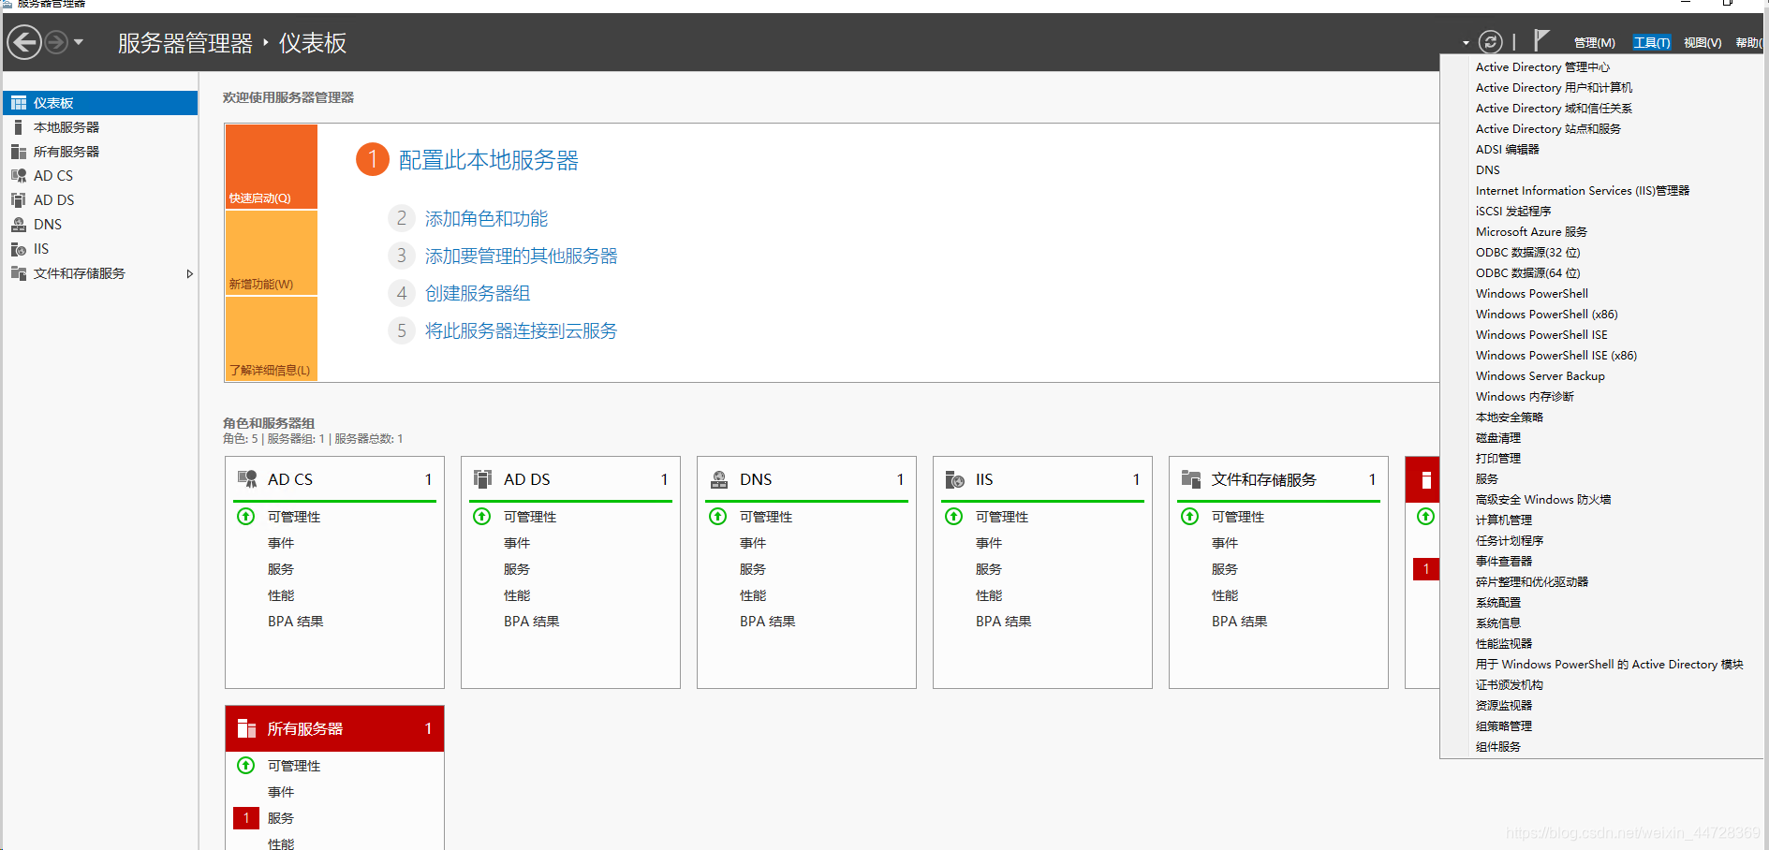The width and height of the screenshot is (1769, 850).
Task: Open DNS from the tools menu
Action: click(x=1487, y=170)
